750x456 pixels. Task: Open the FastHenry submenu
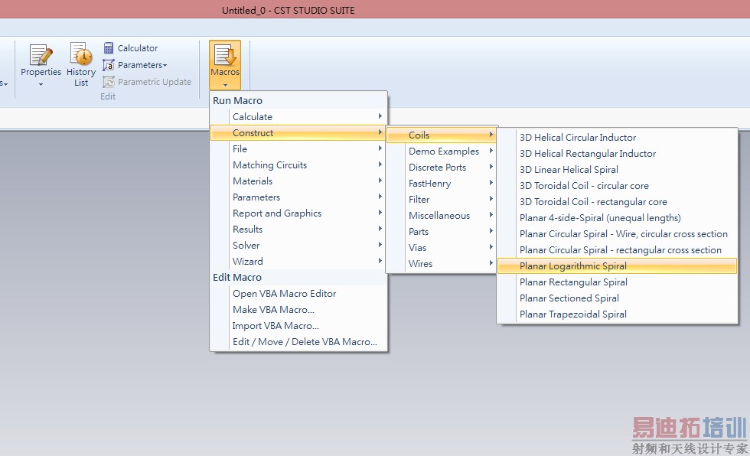click(x=441, y=184)
